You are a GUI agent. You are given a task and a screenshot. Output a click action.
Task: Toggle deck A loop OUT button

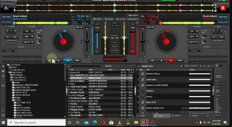click(x=15, y=37)
